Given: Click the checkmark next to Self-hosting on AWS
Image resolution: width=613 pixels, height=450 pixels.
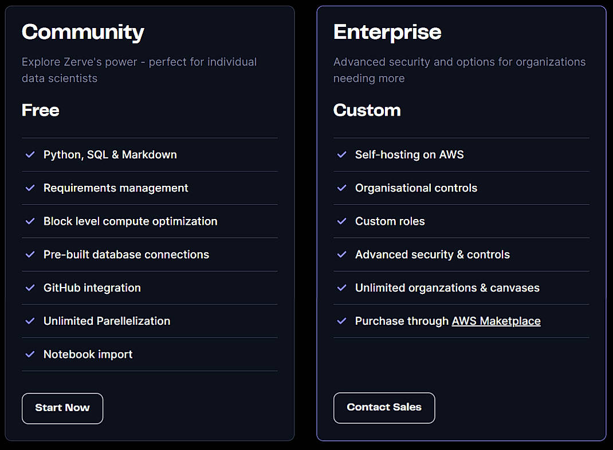Looking at the screenshot, I should [342, 154].
